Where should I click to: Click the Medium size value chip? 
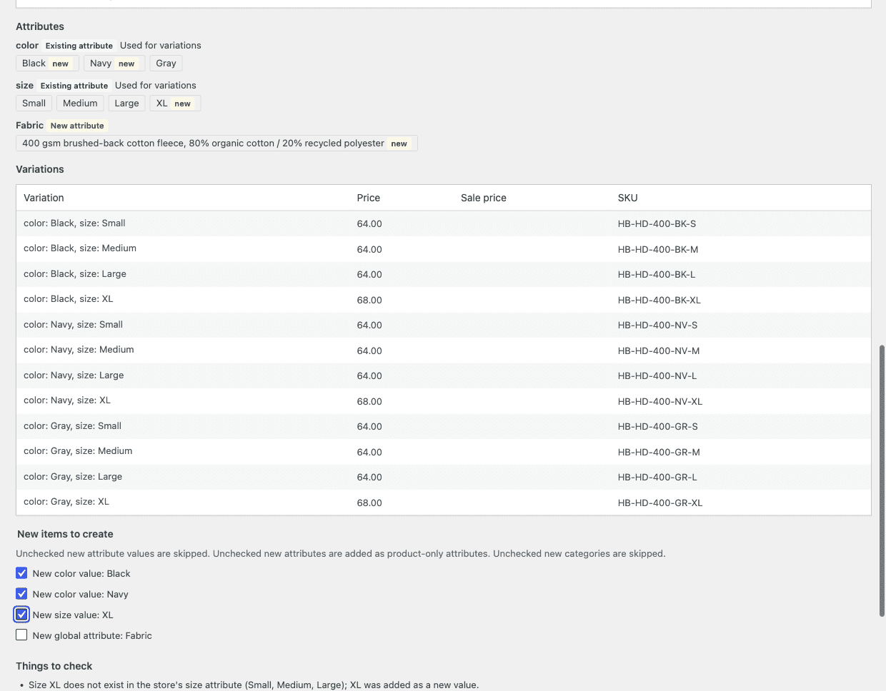point(80,104)
